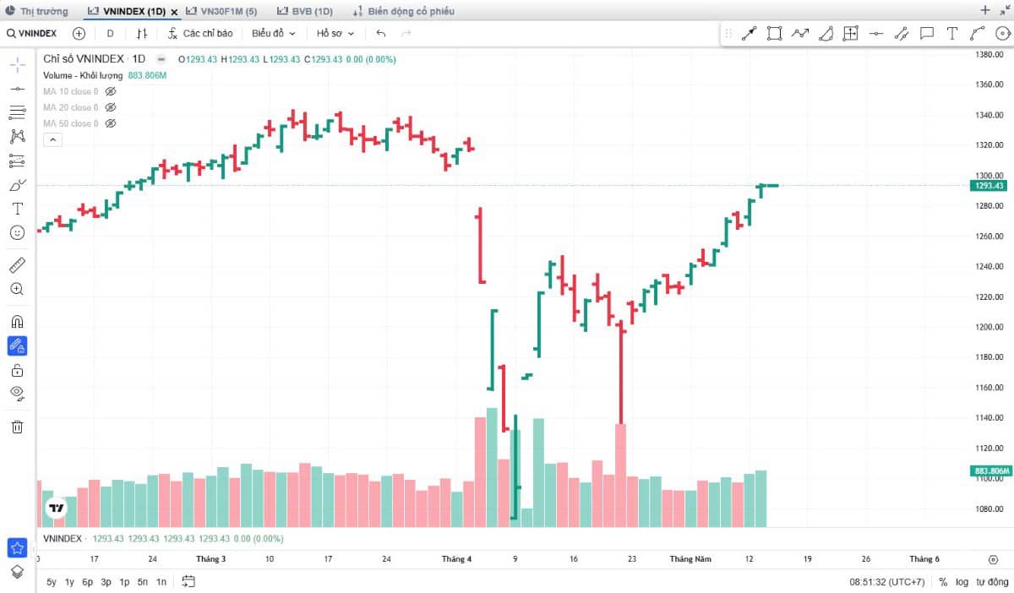Switch to the VN30F1M (5) tab
The height and width of the screenshot is (593, 1014).
[x=222, y=11]
